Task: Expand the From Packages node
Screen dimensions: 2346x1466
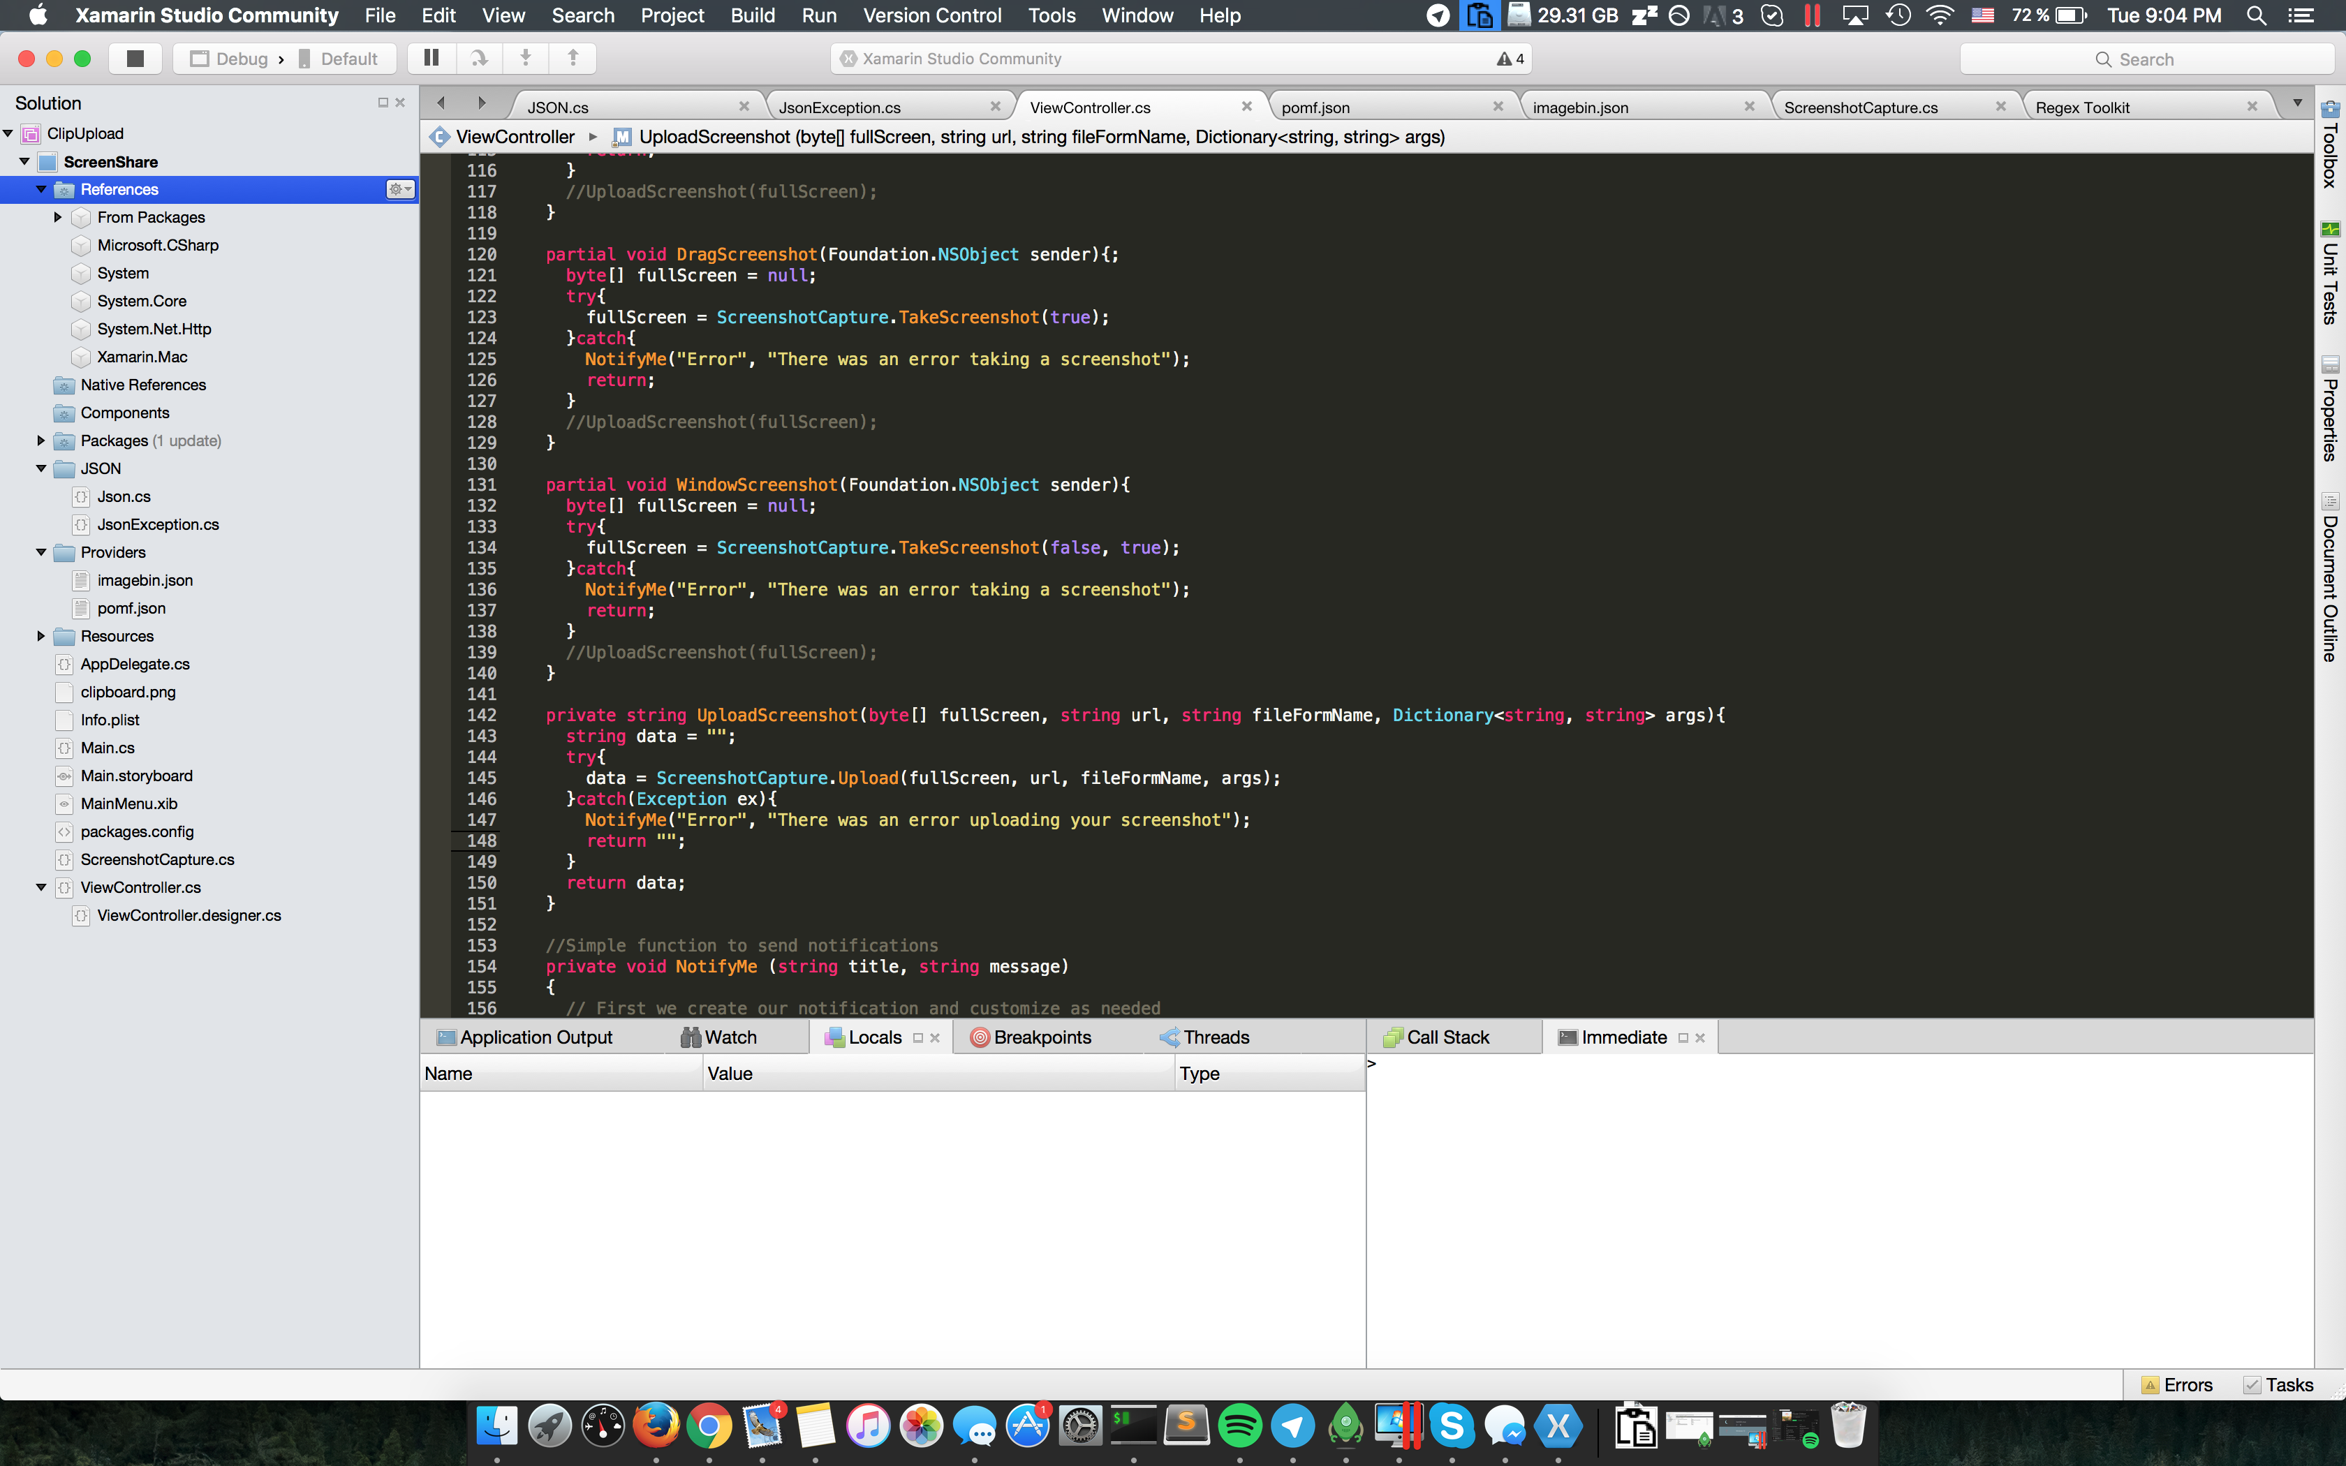Action: (57, 217)
